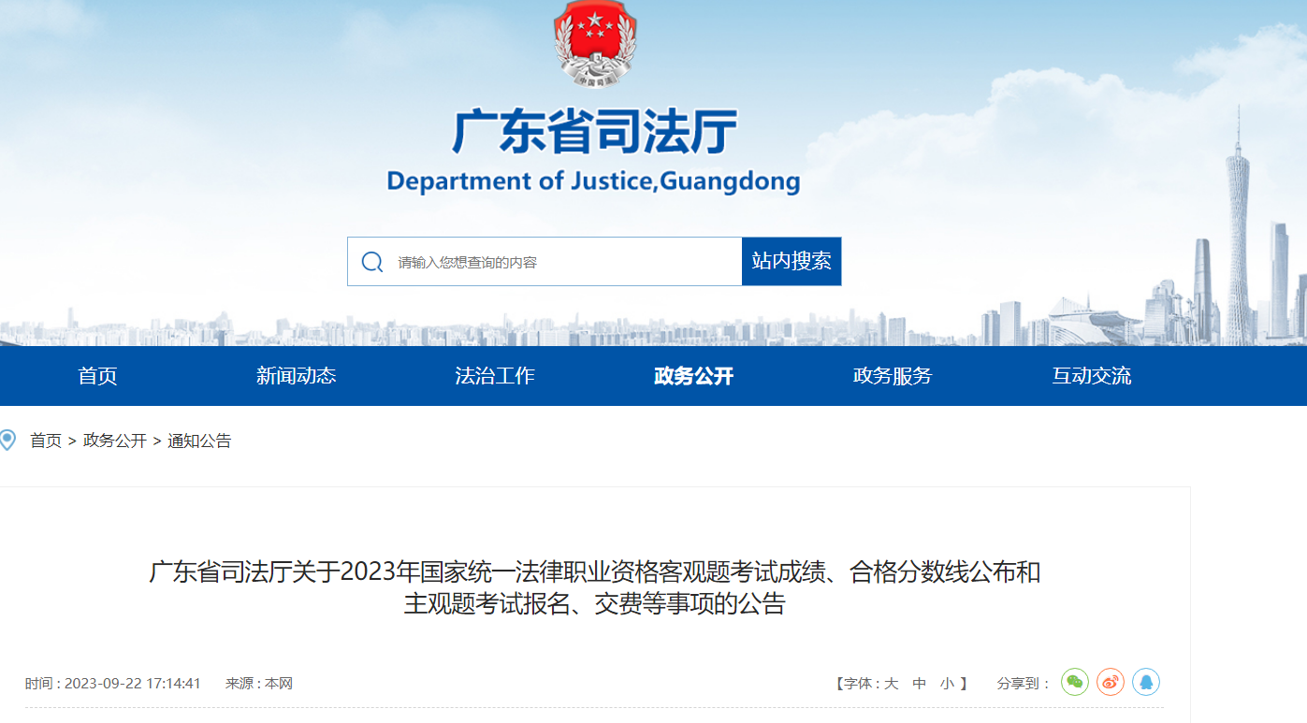This screenshot has width=1307, height=723.
Task: Click the Department of Justice,Guangdong text
Action: 593,181
